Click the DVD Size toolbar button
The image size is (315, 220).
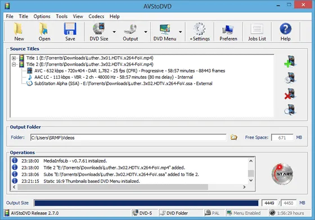98,32
